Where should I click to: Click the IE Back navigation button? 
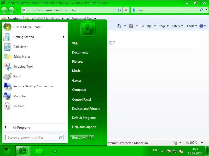(x=4, y=10)
